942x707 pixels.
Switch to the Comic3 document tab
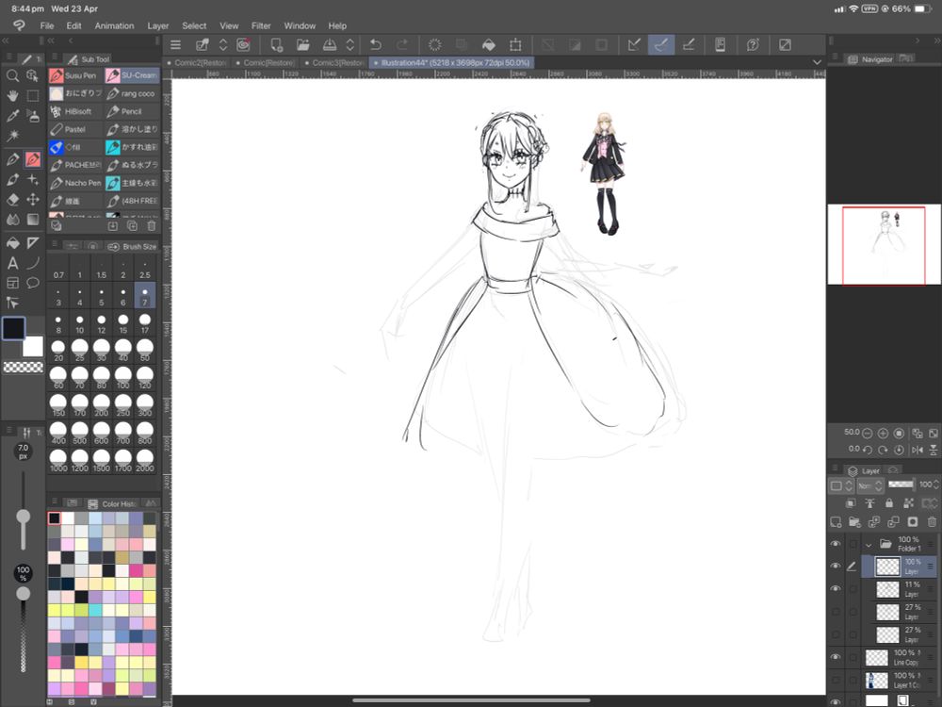337,62
